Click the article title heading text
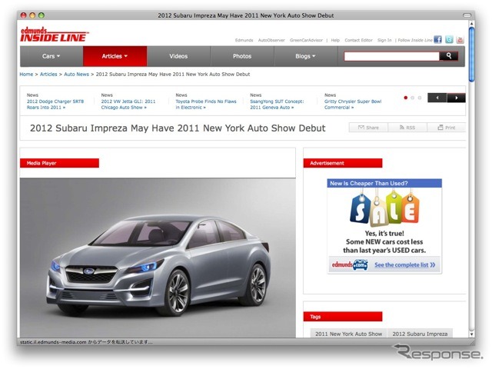492x369 pixels. [178, 128]
